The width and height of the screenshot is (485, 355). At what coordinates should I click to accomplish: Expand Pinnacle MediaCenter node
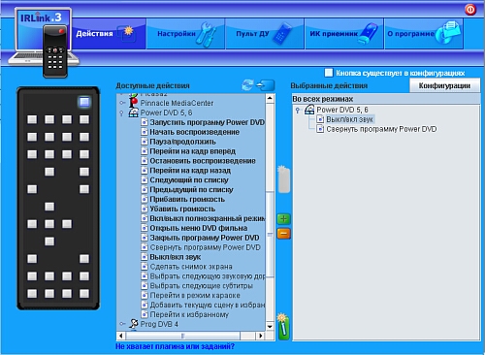click(x=122, y=103)
